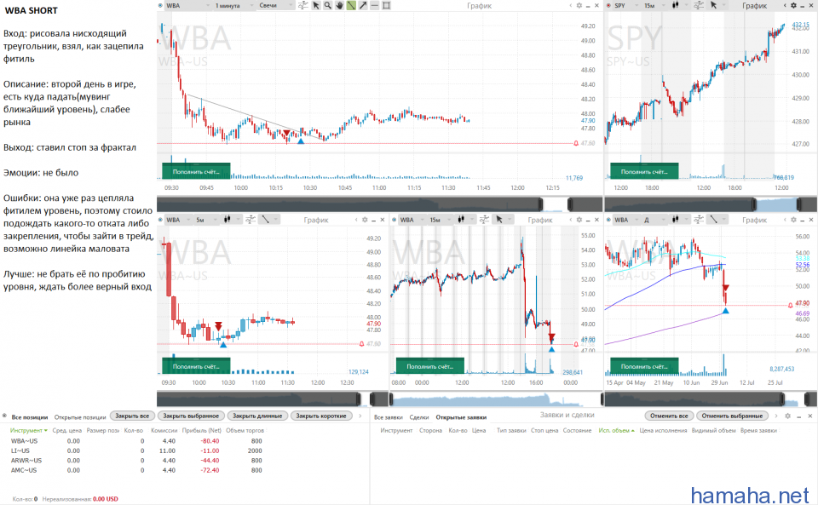Adjust range slider under WBA 1-minute chart

pos(380,204)
